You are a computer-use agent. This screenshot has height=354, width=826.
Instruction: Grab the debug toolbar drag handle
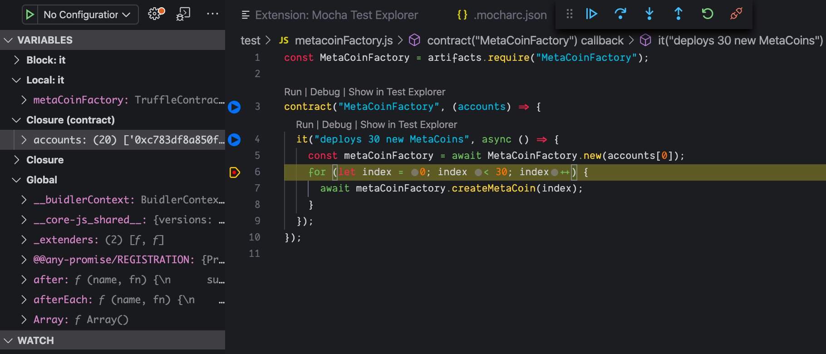pyautogui.click(x=569, y=14)
